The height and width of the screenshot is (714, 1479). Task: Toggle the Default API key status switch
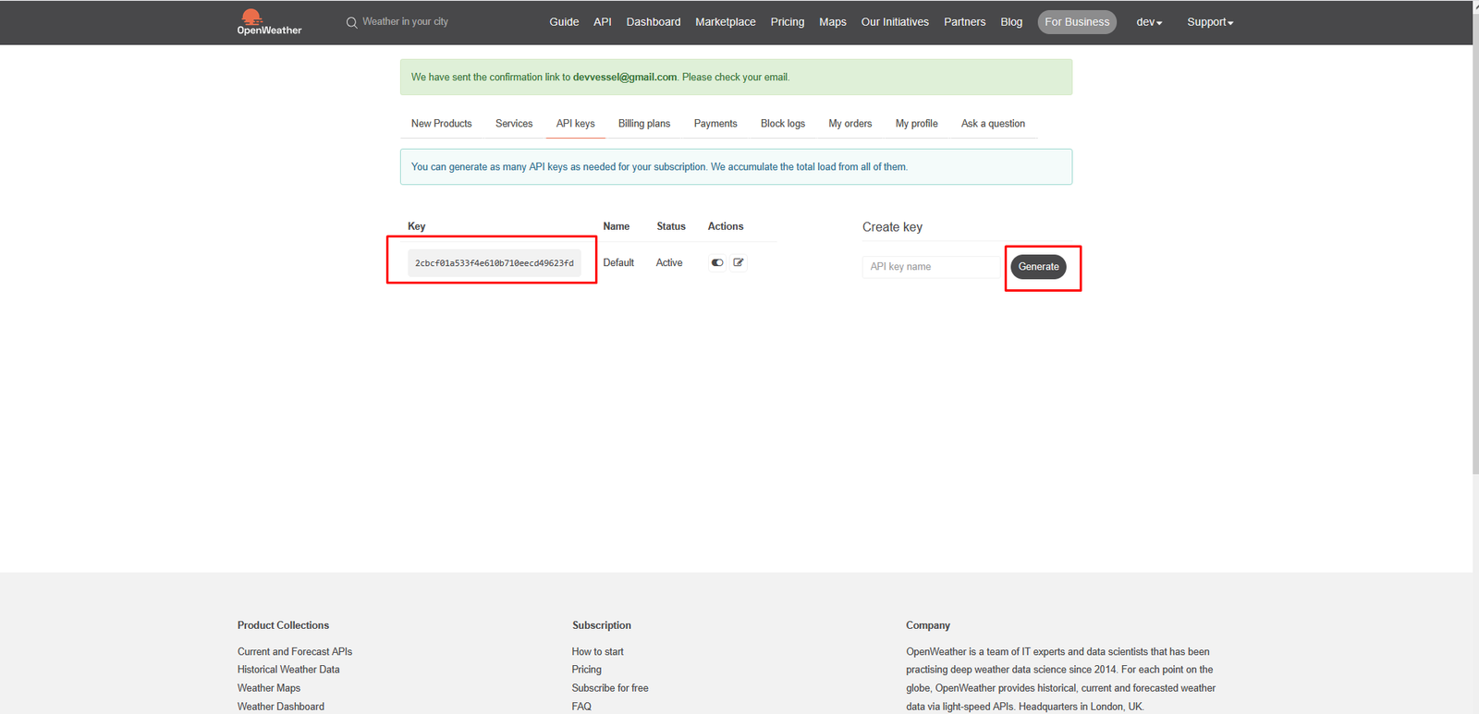pos(717,262)
